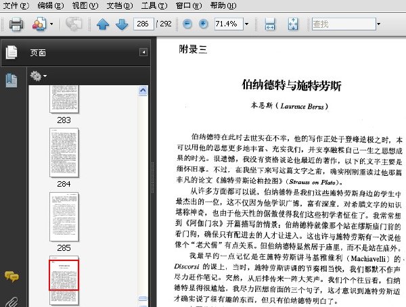Click the word Machiavelli in the document

pos(369,258)
